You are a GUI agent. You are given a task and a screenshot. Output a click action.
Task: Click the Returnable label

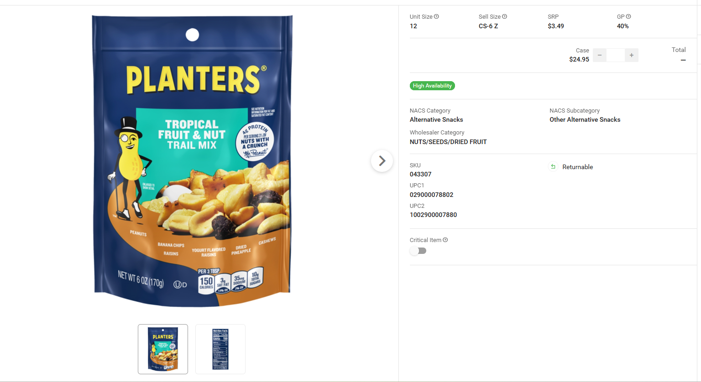point(578,167)
